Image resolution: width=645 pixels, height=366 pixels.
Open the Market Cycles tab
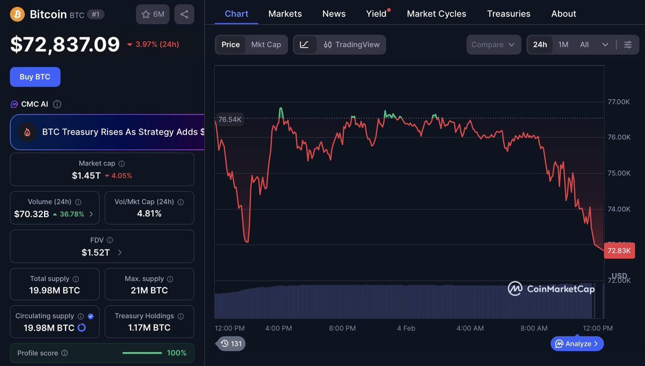436,14
